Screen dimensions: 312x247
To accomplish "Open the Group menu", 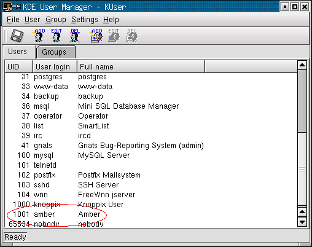I will pyautogui.click(x=56, y=20).
